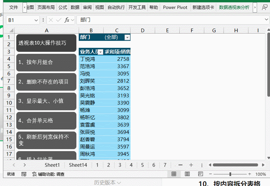This screenshot has width=270, height=186.
Task: Open the search/account icon at ribbon right
Action: [x=264, y=7]
